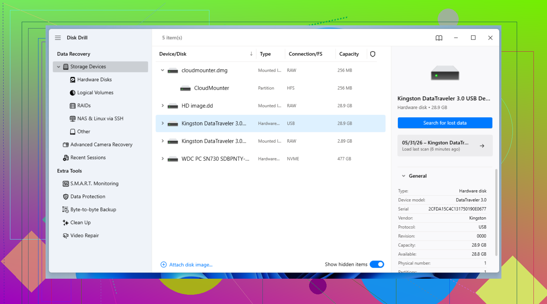The width and height of the screenshot is (547, 304).
Task: Click the Advanced Camera Recovery icon
Action: tap(66, 145)
